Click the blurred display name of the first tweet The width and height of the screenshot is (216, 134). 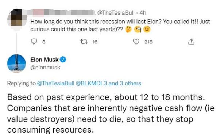(62, 12)
